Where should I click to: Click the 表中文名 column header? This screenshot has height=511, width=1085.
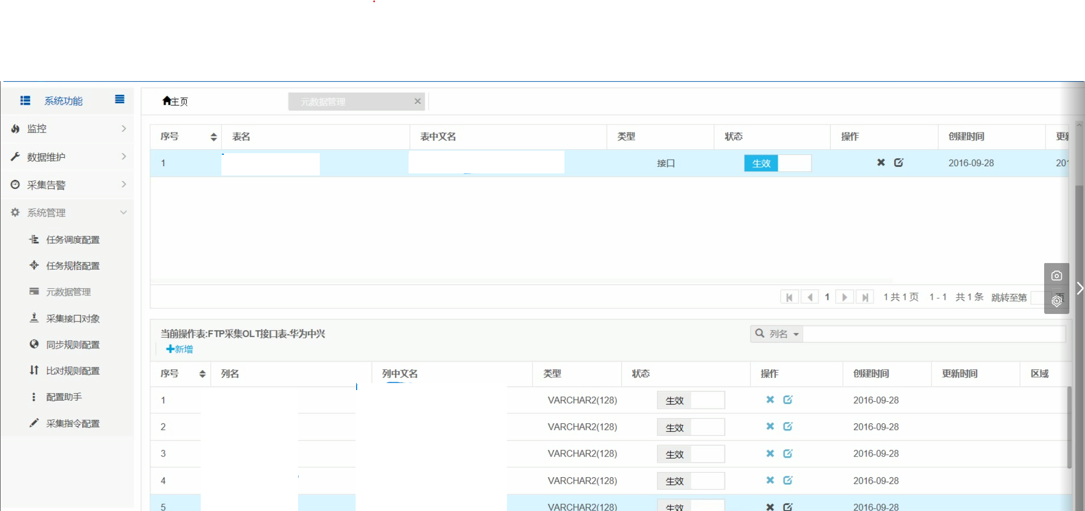(438, 137)
